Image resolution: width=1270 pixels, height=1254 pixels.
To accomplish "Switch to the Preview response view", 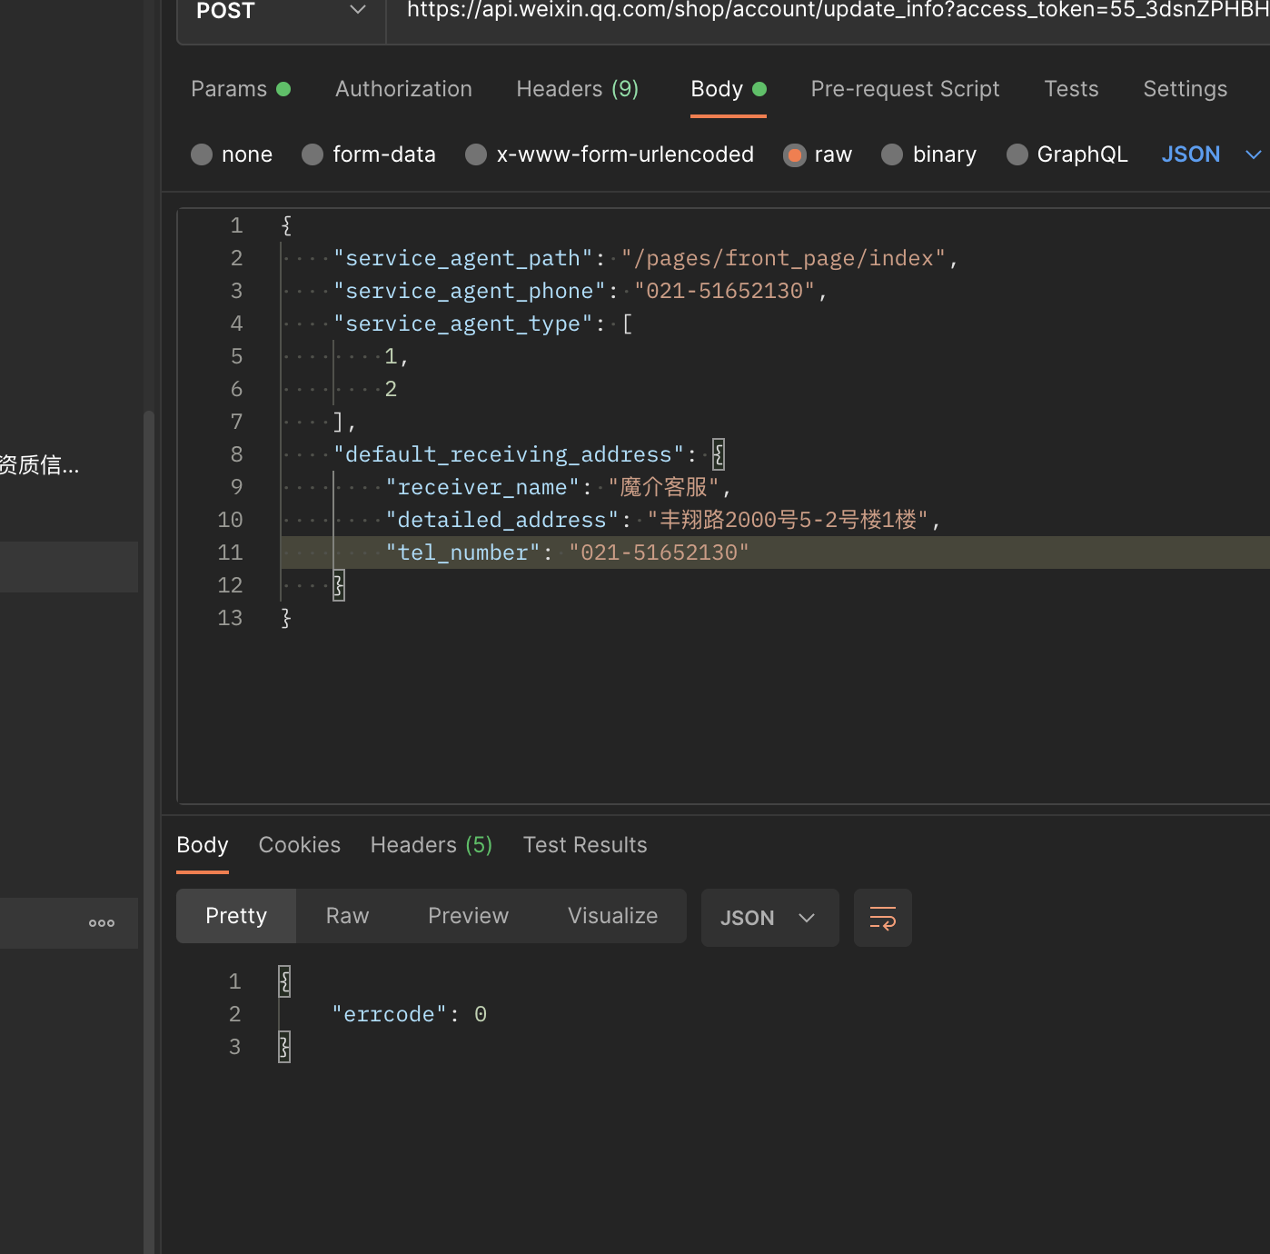I will [x=469, y=916].
